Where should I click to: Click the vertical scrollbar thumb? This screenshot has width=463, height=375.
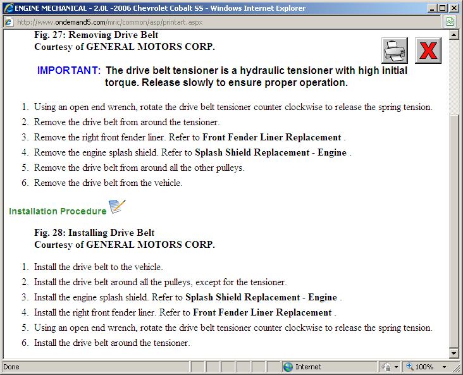tap(454, 231)
